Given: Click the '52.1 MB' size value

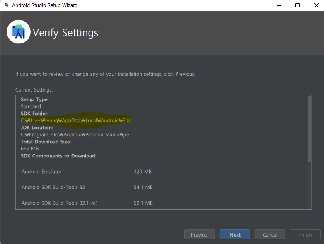Looking at the screenshot, I should click(143, 203).
